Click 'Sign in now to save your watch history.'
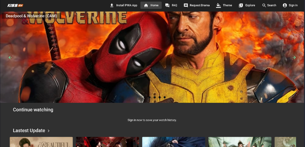 pyautogui.click(x=152, y=120)
